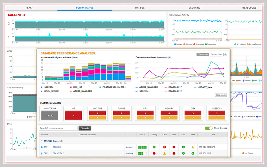Click SQL2K14 Sessions warning triangle icon
267x167 pixels.
coord(193,147)
